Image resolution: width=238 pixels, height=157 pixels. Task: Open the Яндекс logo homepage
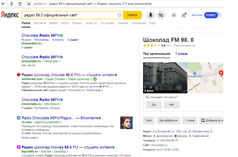(x=10, y=15)
